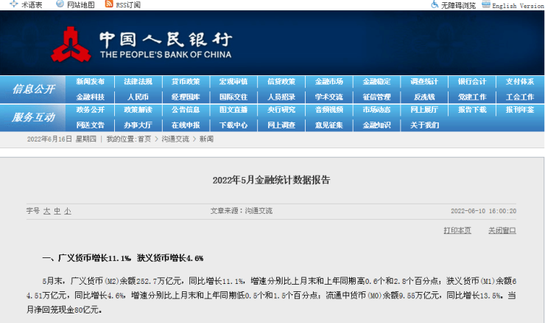Viewport: 545px width, 323px height.
Task: Open the 报刊年鉴 menu item
Action: click(520, 110)
